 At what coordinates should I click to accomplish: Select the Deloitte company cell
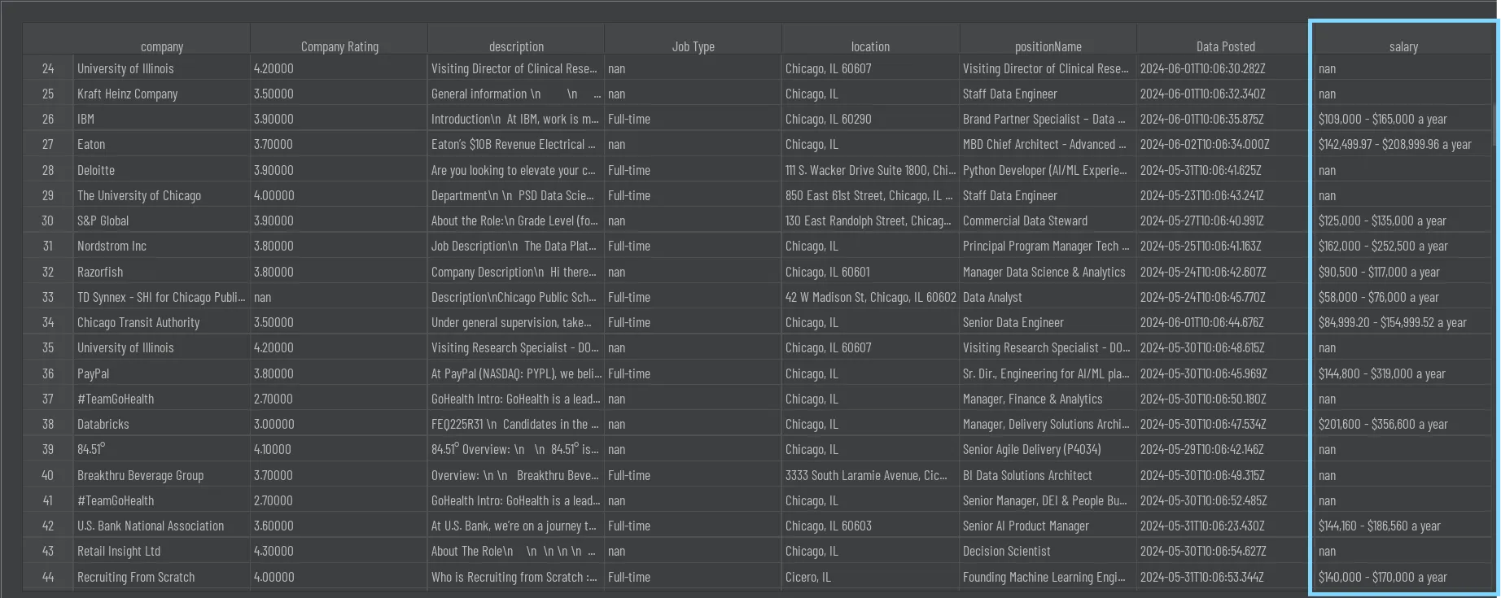(x=161, y=170)
